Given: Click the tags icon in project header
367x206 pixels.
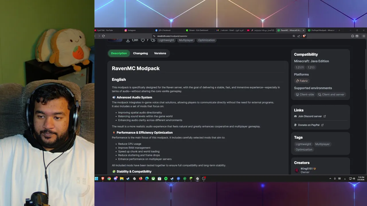Looking at the screenshot, I should (153, 40).
